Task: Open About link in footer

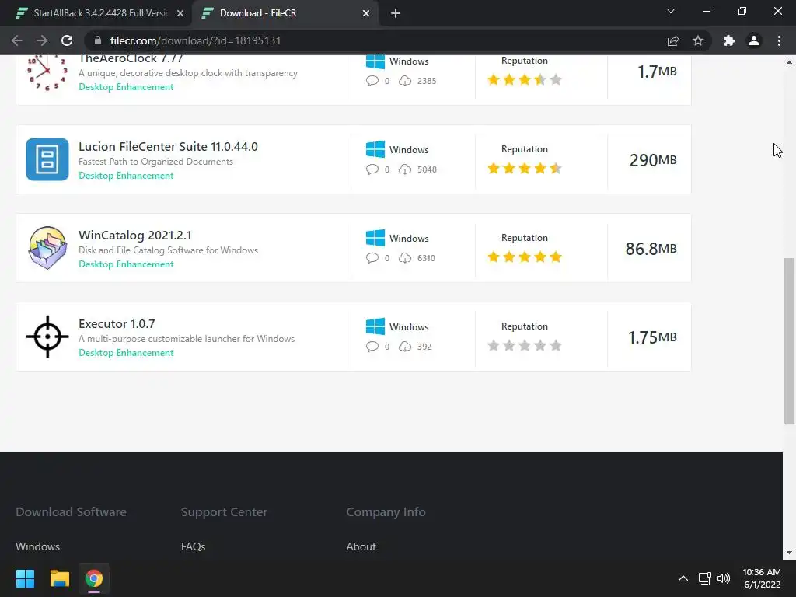Action: [361, 546]
